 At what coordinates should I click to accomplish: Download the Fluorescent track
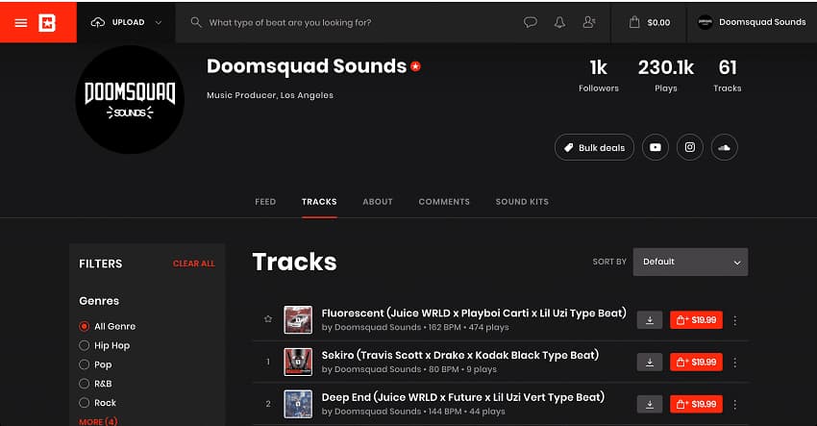[x=649, y=320]
